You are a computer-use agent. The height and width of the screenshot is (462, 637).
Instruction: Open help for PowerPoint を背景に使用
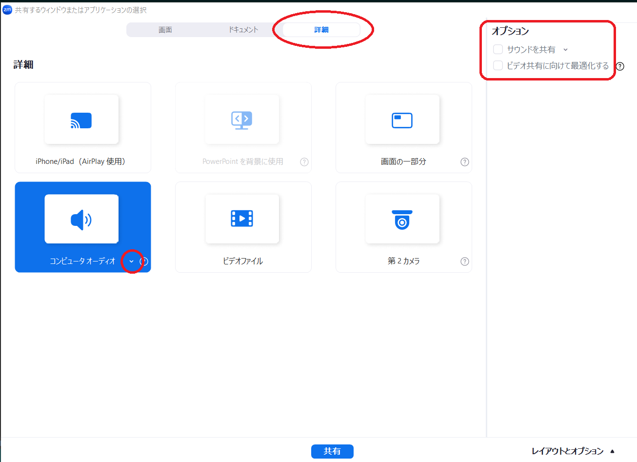pos(304,162)
